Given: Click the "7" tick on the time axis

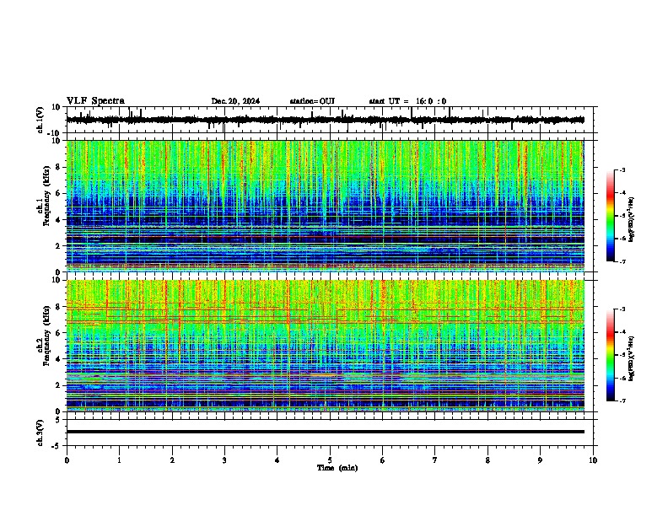Looking at the screenshot, I should point(435,460).
